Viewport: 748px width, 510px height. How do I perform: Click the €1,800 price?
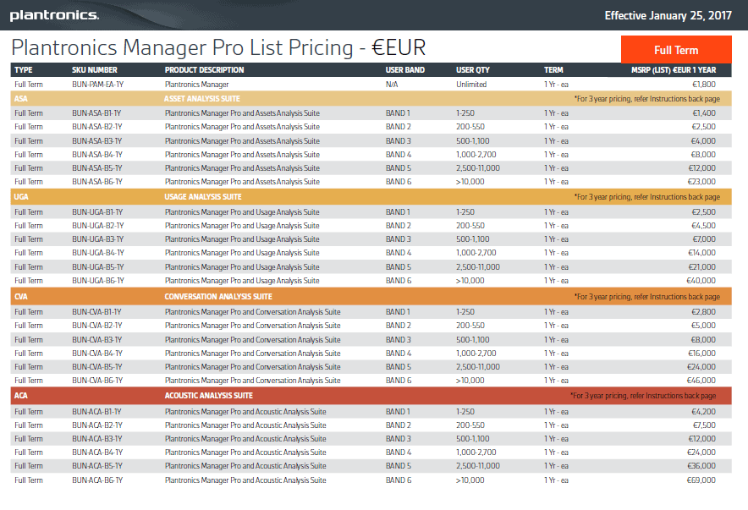[704, 85]
